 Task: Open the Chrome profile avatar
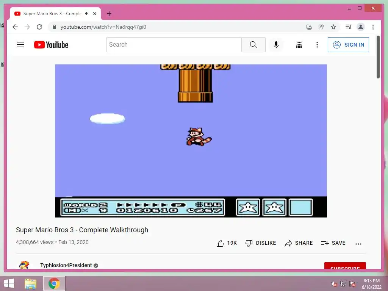click(x=361, y=27)
